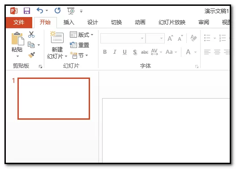The image size is (236, 169).
Task: Save the presentation with floppy icon
Action: pos(27,11)
